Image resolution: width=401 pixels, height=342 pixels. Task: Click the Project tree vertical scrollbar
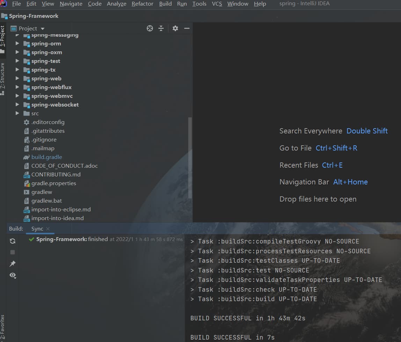[x=190, y=158]
